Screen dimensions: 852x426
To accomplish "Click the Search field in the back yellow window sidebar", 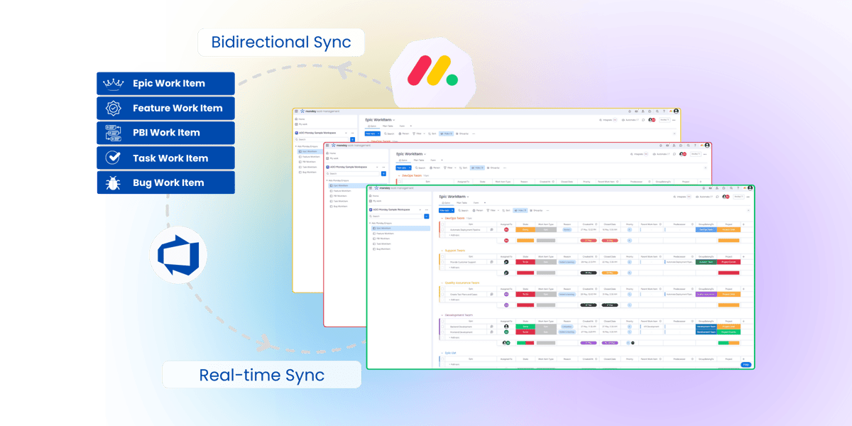I will (321, 139).
